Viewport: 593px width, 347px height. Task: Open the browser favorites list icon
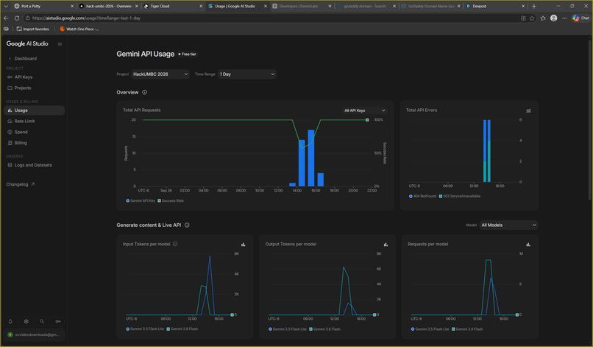coord(543,18)
